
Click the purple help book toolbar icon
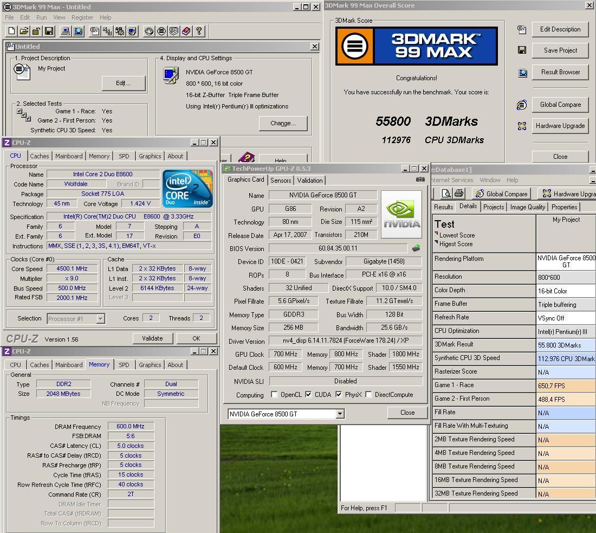(x=186, y=31)
